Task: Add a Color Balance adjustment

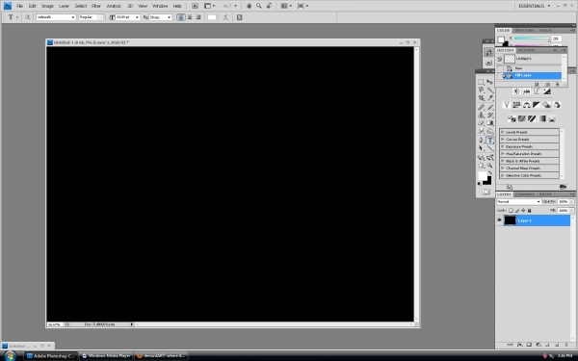Action: (x=526, y=105)
